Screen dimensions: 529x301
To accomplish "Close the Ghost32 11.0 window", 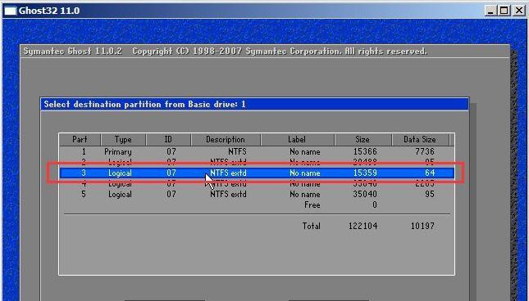I will [x=519, y=11].
